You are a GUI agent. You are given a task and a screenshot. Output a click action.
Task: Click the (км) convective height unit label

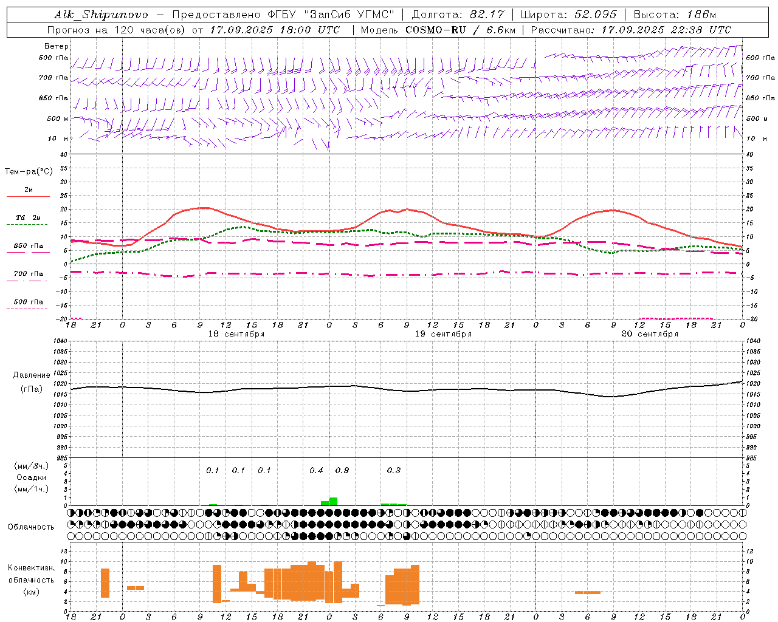(31, 592)
